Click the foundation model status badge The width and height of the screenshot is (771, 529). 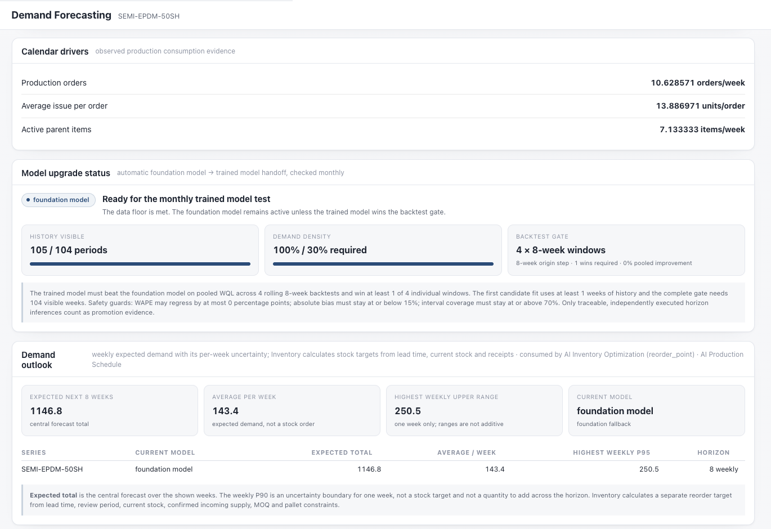click(x=59, y=200)
